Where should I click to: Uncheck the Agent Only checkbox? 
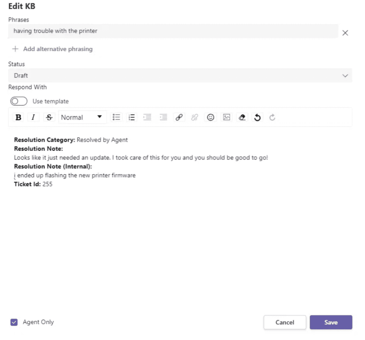coord(14,322)
